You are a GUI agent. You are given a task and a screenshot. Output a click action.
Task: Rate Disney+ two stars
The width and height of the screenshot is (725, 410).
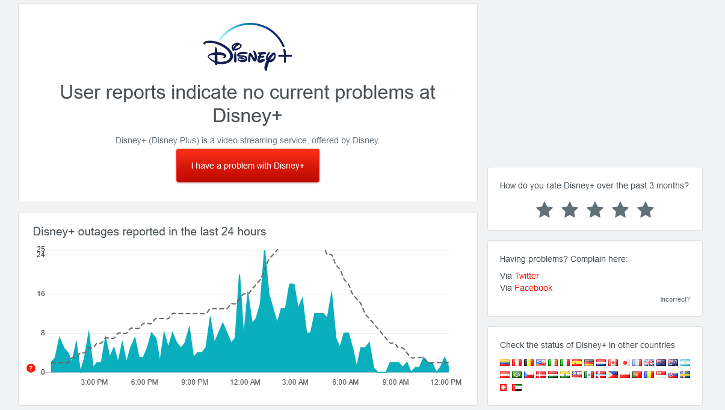[570, 210]
